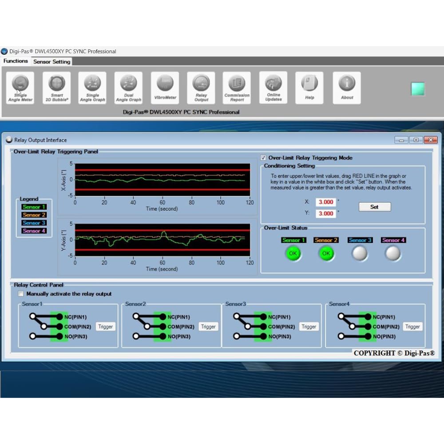Switch to the Functions tab
The height and width of the screenshot is (444, 444).
16,61
